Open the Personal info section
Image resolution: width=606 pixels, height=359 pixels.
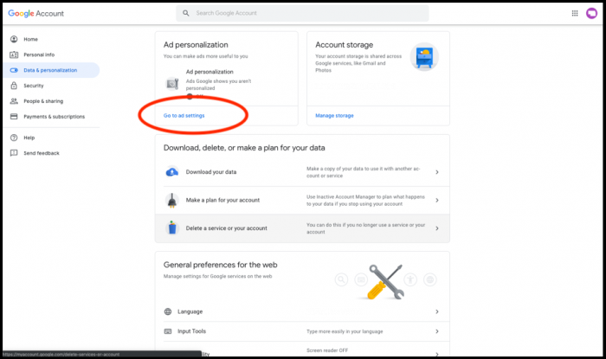pyautogui.click(x=51, y=54)
